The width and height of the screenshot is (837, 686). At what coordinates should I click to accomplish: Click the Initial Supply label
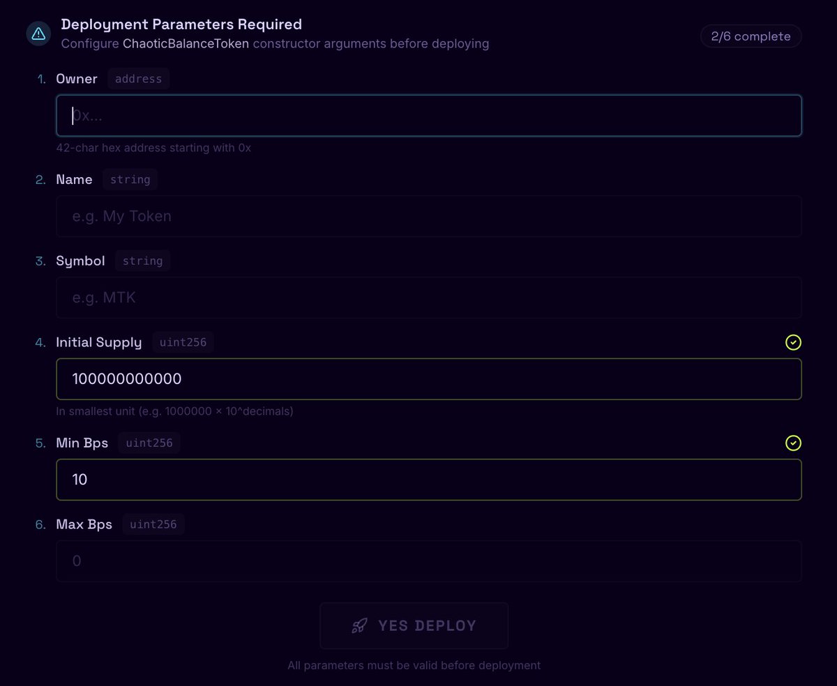(x=98, y=342)
